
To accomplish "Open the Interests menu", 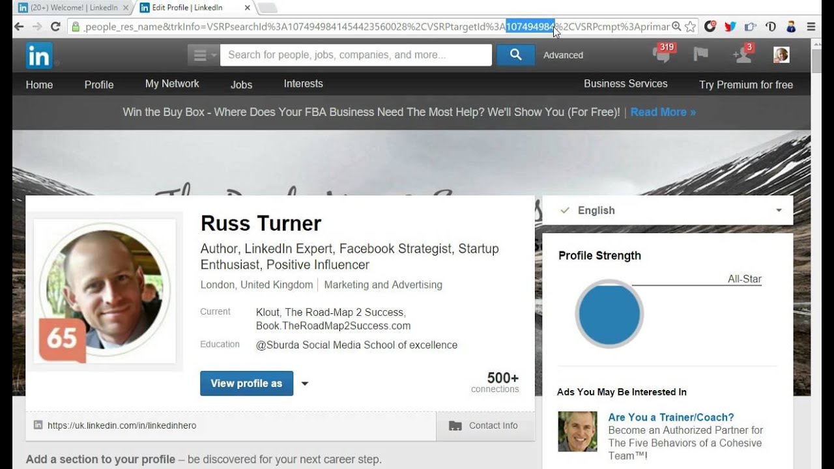I will coord(303,84).
